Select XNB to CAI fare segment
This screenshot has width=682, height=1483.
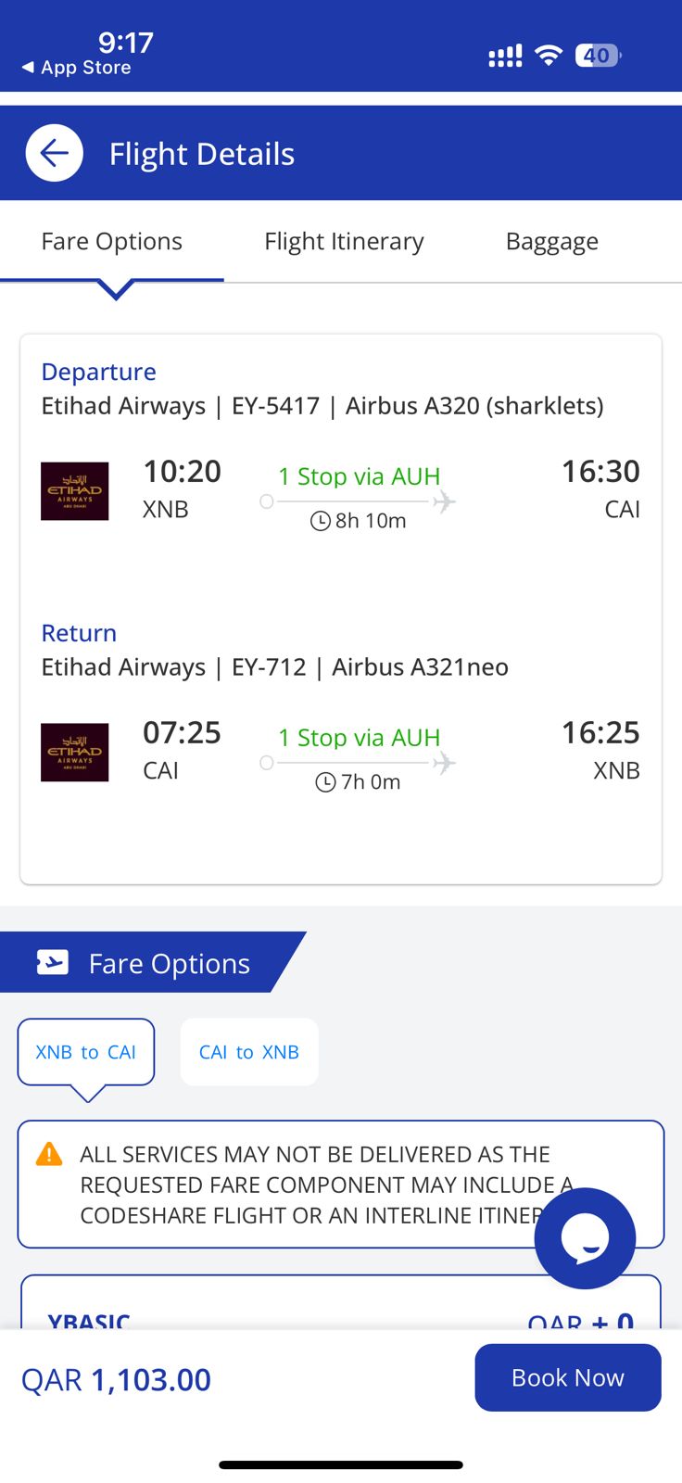86,1052
